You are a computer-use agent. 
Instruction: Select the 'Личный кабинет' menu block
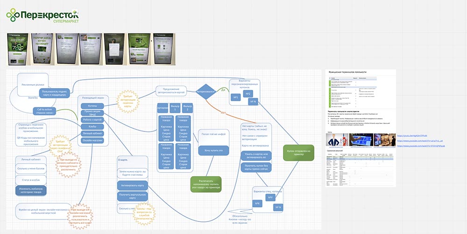coord(92,133)
